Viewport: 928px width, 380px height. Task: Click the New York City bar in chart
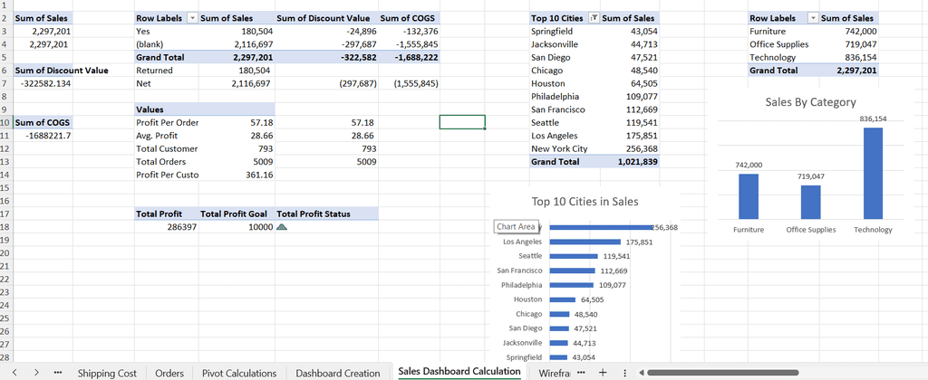600,228
